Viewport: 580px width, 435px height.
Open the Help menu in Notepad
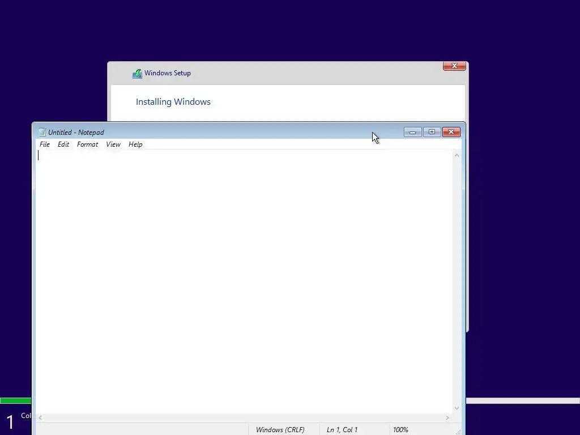pos(135,144)
